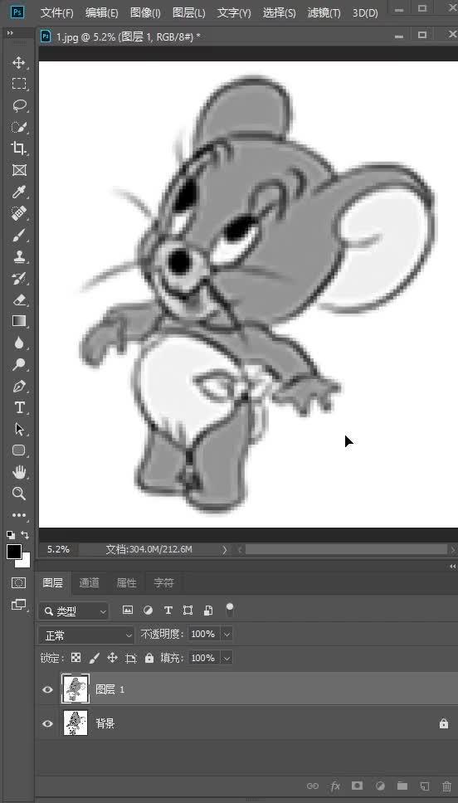Toggle the lock transparent pixels option
Viewport: 458px width, 803px height.
(x=76, y=658)
